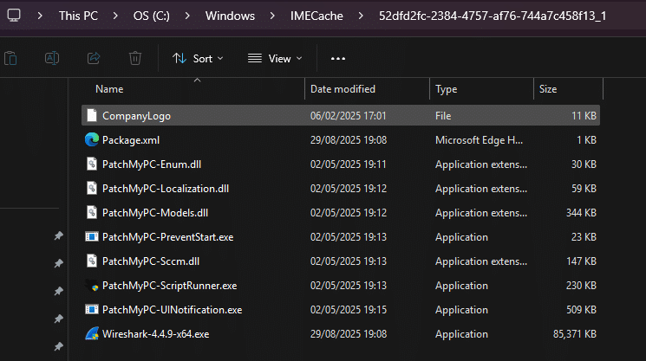Click the 02/05/2025 19:11 date cell
Screen dimensions: 646x361
click(348, 164)
